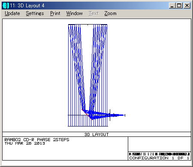Click the black vertical surface line near the focus

(x=110, y=115)
